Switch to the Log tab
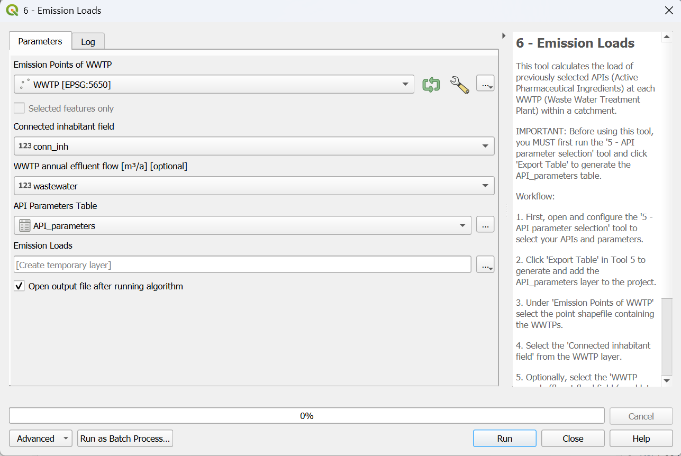 [88, 42]
